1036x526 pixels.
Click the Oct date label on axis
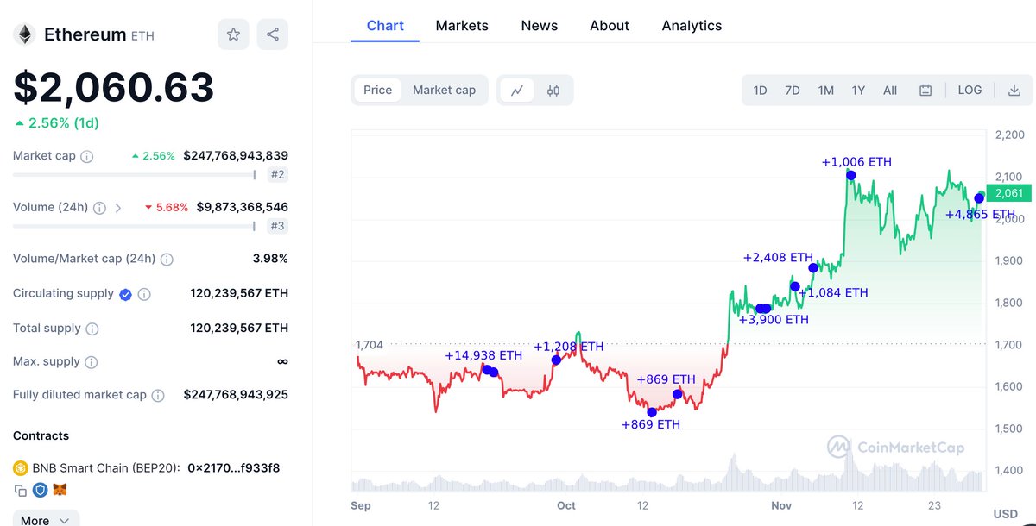[x=566, y=505]
